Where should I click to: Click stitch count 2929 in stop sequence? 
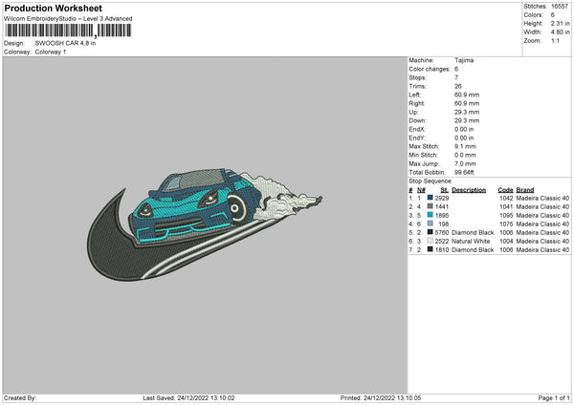pyautogui.click(x=442, y=198)
